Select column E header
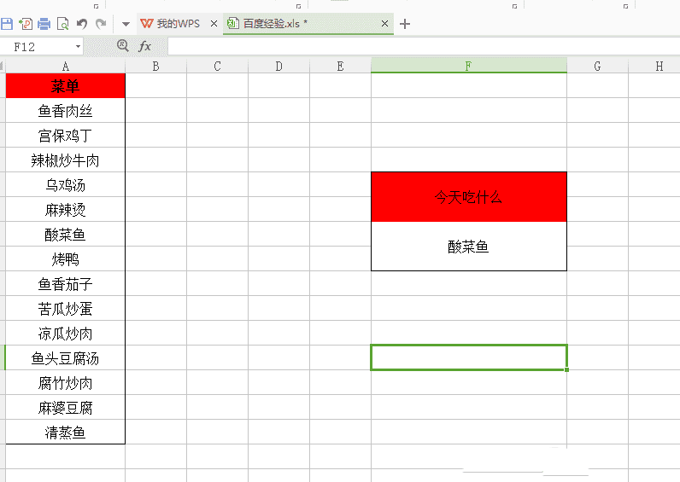The height and width of the screenshot is (482, 680). pyautogui.click(x=341, y=67)
